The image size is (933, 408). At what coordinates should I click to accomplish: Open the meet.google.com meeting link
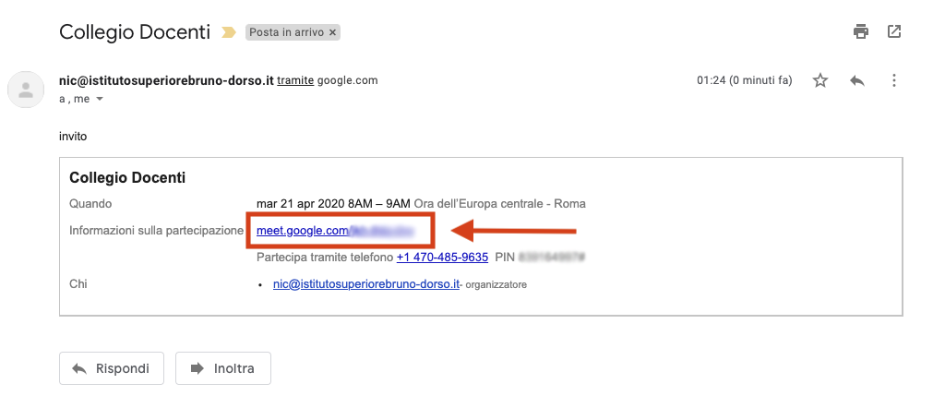[x=335, y=231]
